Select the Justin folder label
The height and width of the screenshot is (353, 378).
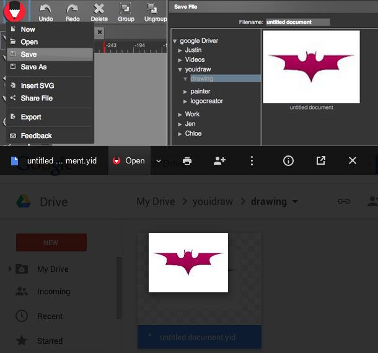[x=193, y=50]
